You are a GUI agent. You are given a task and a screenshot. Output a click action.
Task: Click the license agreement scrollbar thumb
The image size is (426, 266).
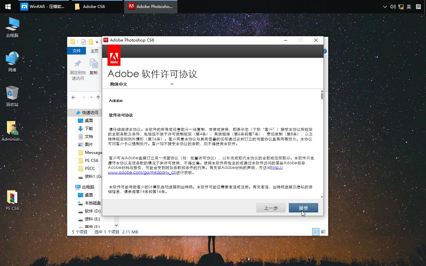[x=322, y=96]
